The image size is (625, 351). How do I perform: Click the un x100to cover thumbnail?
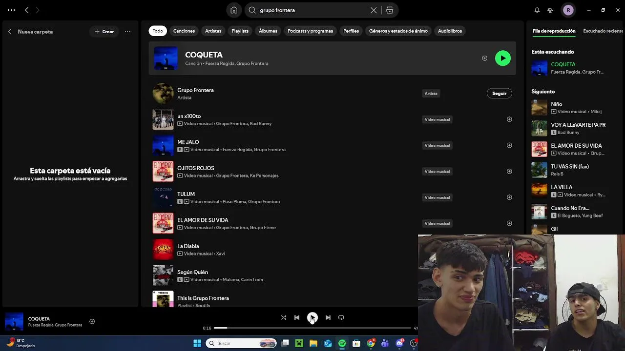tap(163, 119)
